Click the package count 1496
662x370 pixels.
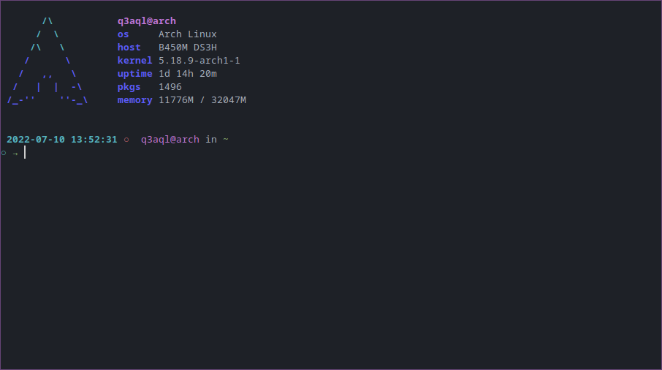(170, 86)
